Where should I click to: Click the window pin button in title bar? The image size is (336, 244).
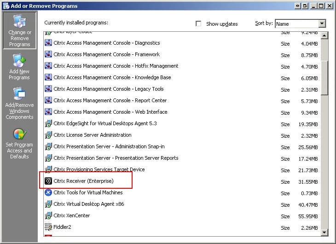(297, 6)
